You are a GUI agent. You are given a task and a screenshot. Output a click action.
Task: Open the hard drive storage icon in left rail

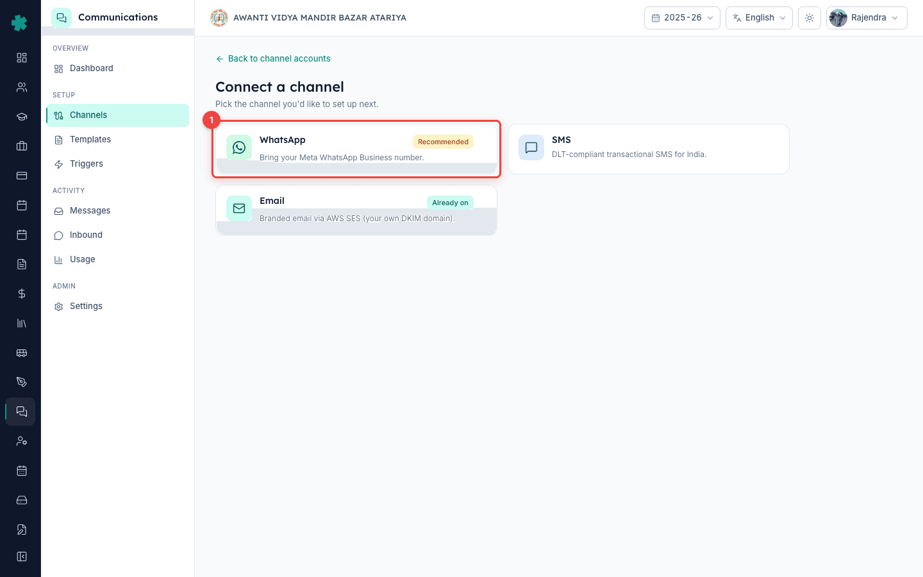22,500
